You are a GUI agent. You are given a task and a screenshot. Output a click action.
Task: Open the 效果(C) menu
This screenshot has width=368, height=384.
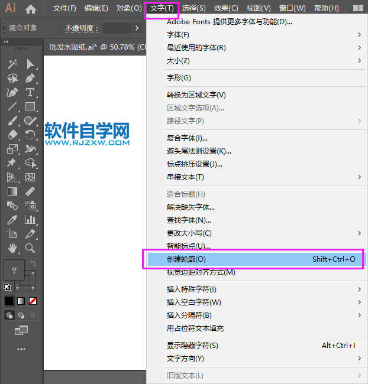pyautogui.click(x=226, y=8)
